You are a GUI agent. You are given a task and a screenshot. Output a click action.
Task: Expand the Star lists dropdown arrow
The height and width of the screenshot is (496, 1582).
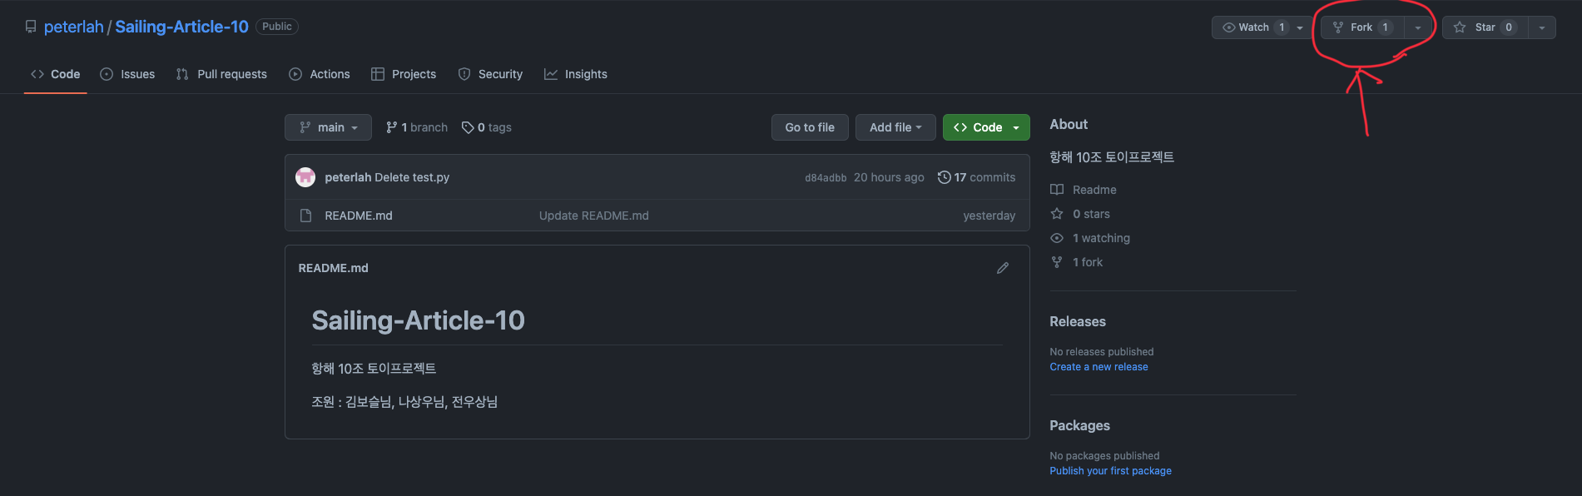(1542, 27)
